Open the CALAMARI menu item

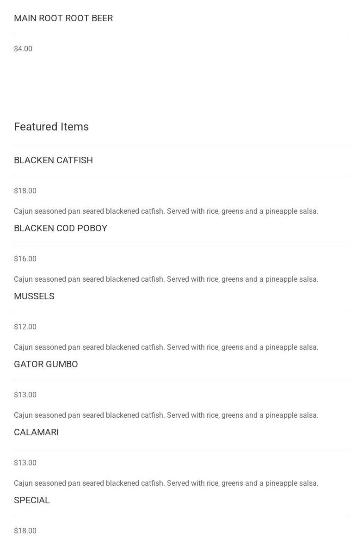36,432
